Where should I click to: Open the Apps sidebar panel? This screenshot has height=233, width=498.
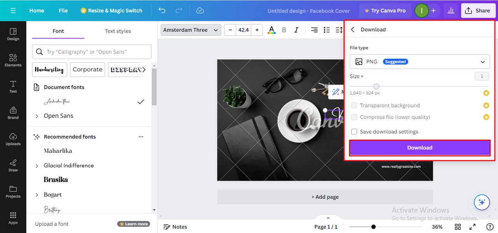click(x=13, y=218)
